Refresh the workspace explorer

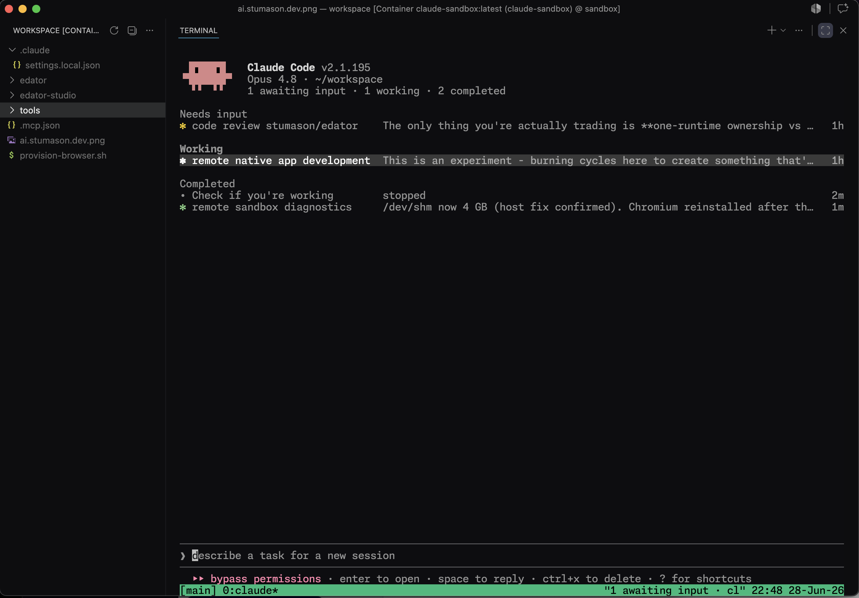coord(114,30)
